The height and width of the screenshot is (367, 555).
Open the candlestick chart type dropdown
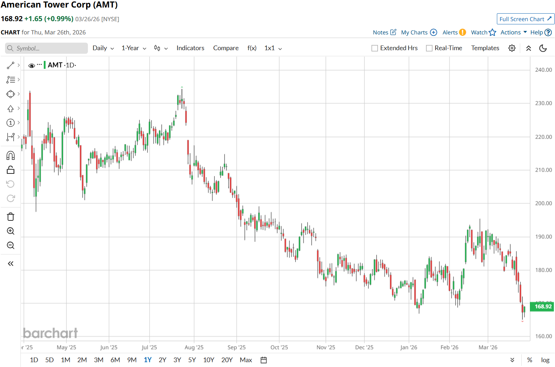pos(161,48)
